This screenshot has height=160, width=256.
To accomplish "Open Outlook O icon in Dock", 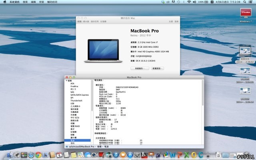I will [x=194, y=155].
